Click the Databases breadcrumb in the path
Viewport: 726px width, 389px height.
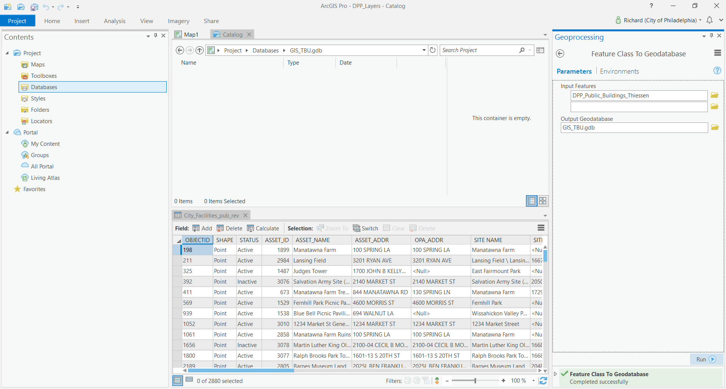tap(265, 50)
